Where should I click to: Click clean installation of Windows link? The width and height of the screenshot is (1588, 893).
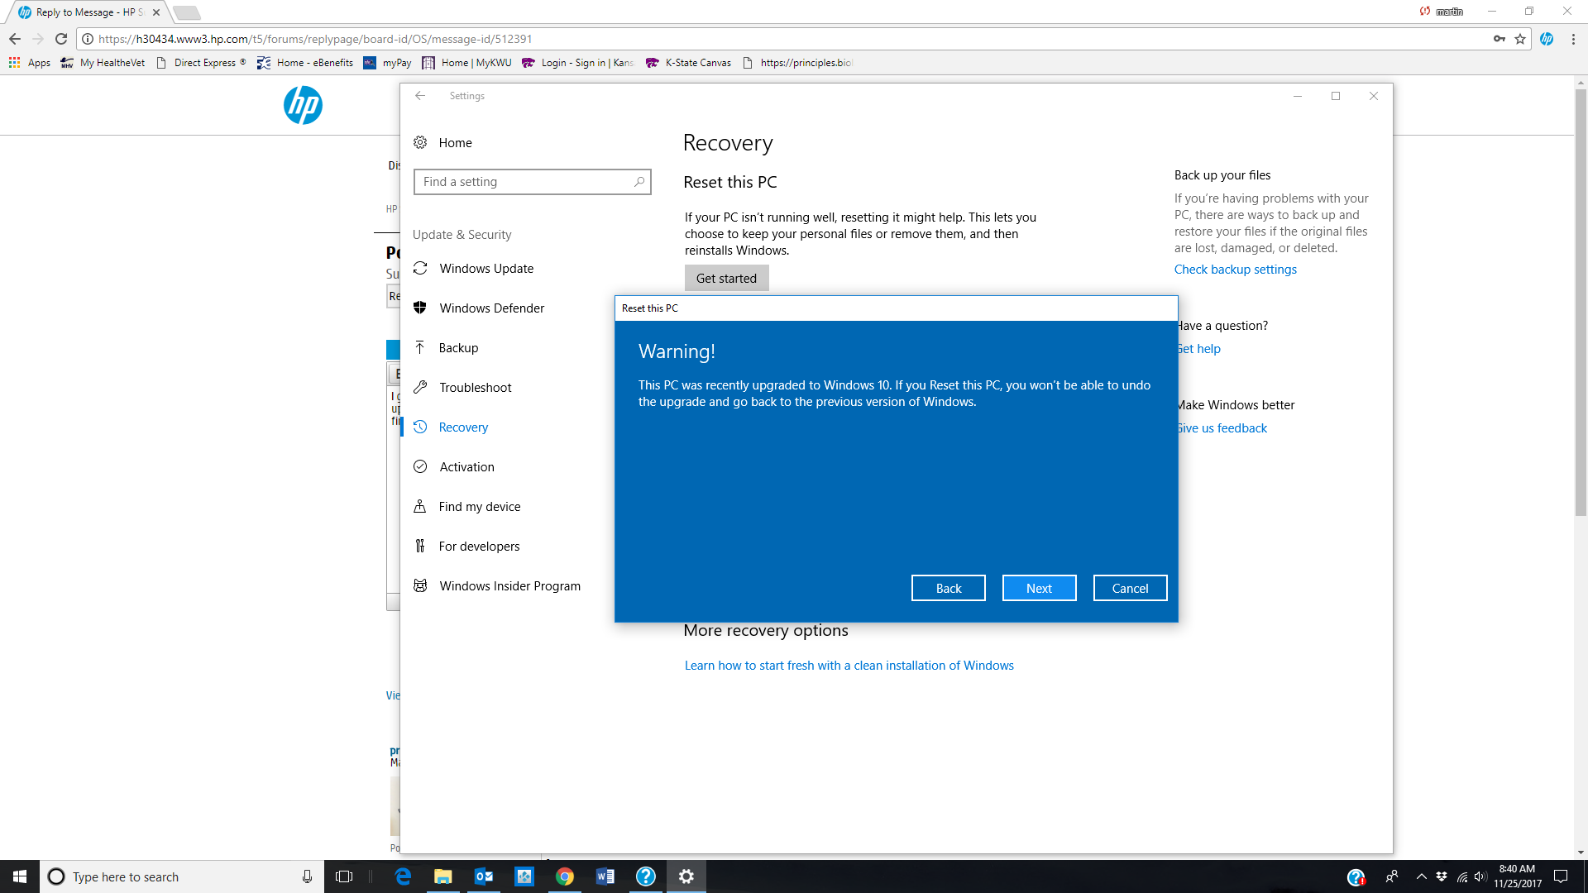pyautogui.click(x=849, y=666)
